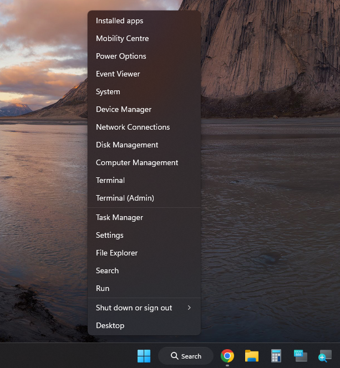Viewport: 340px width, 368px height.
Task: Open Task Manager
Action: coord(144,218)
